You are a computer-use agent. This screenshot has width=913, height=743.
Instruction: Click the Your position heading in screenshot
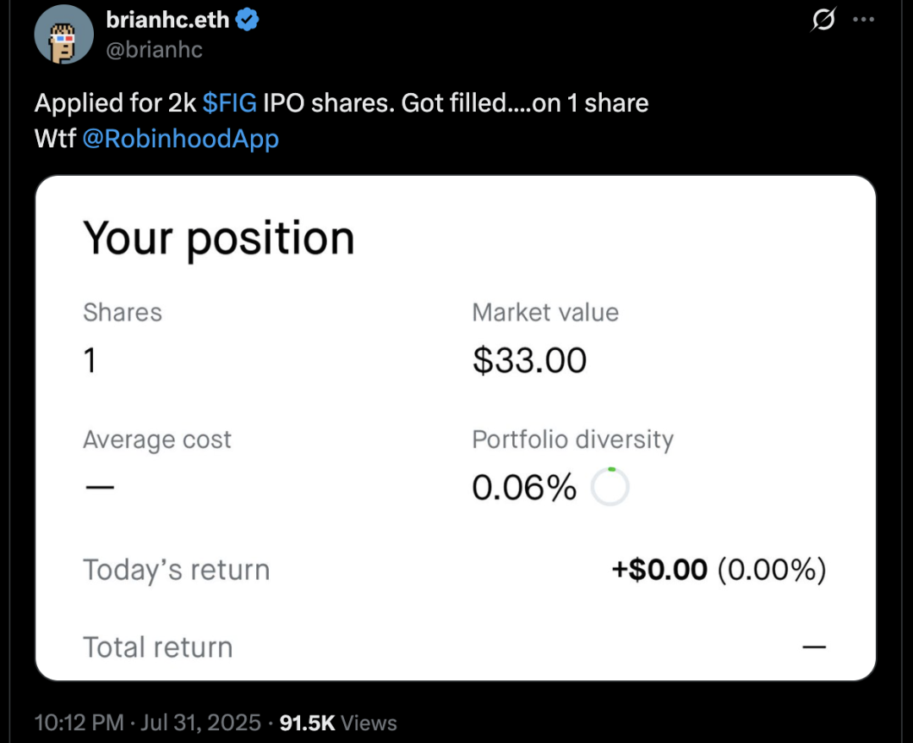[x=218, y=238]
